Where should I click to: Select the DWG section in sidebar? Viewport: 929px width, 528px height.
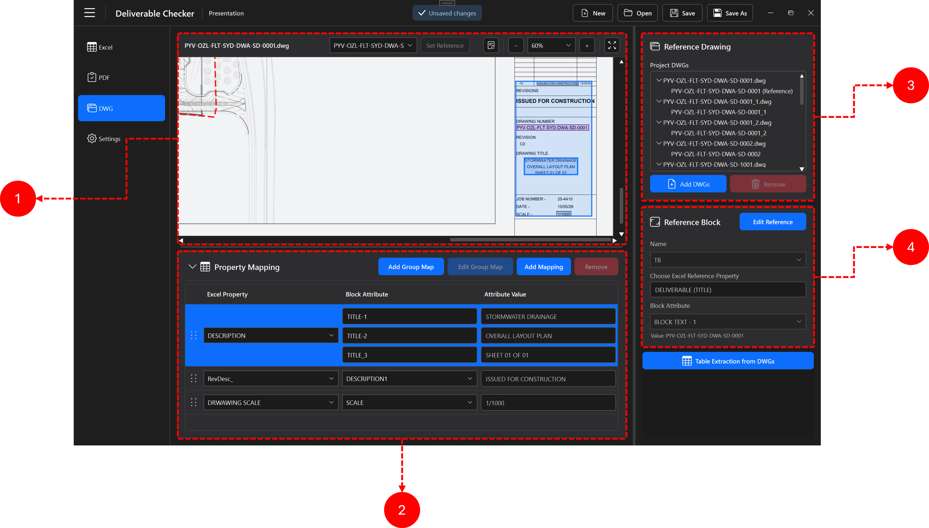[x=121, y=108]
